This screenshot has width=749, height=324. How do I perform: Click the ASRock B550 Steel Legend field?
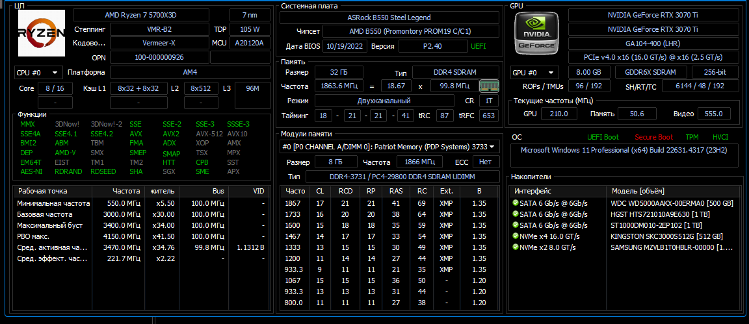pos(389,18)
